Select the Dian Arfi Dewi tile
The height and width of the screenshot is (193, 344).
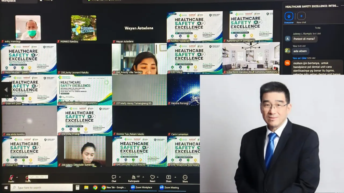point(29,90)
